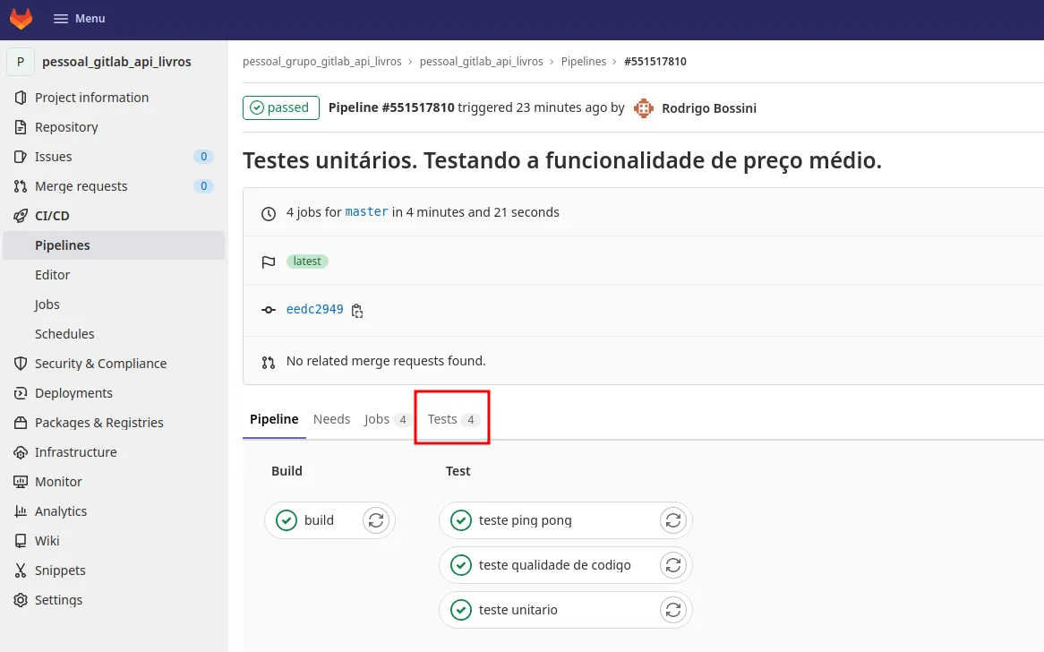The image size is (1044, 652).
Task: Click pessoal_gitlab_api_livros breadcrumb link
Action: (x=482, y=61)
